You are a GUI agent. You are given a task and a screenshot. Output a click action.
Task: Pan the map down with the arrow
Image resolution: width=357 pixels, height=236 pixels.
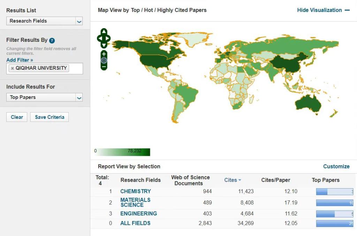[x=104, y=45]
